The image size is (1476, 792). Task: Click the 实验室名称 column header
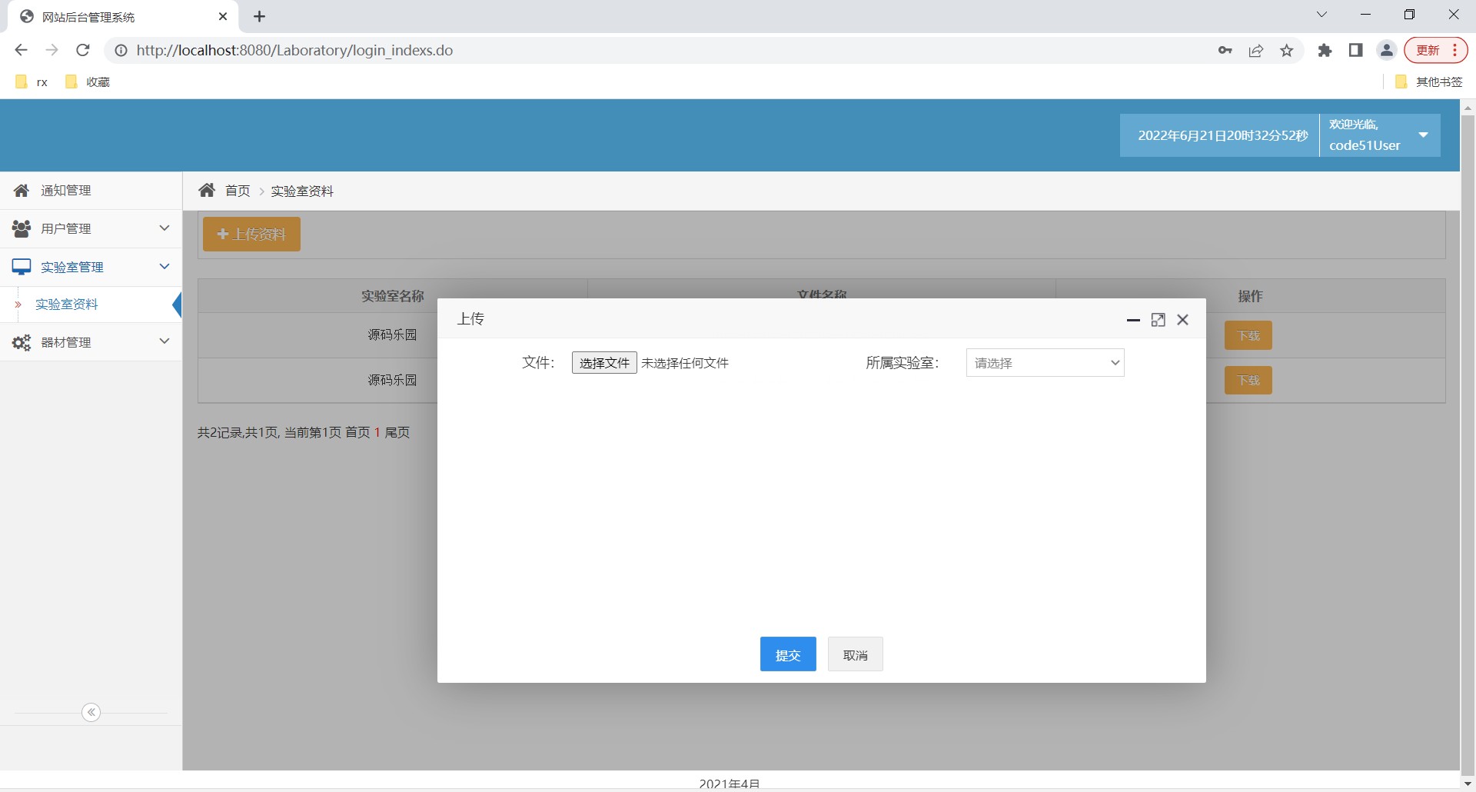(393, 296)
